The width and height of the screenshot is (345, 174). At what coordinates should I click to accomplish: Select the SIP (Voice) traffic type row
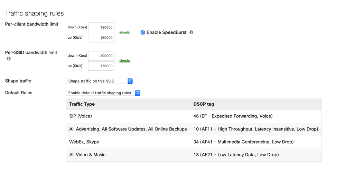[194, 116]
